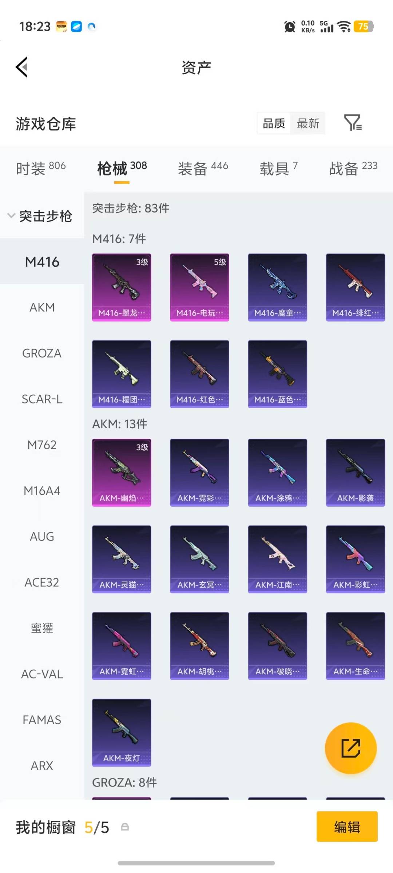The image size is (393, 873).
Task: Select GROZA in the weapon sidebar
Action: [42, 353]
